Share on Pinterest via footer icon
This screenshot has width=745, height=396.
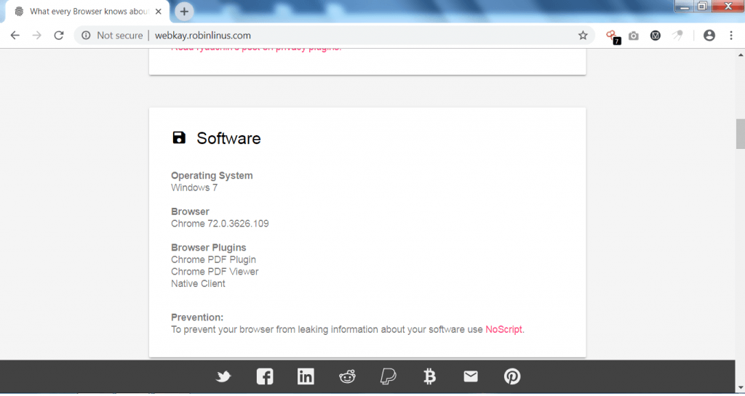tap(512, 376)
